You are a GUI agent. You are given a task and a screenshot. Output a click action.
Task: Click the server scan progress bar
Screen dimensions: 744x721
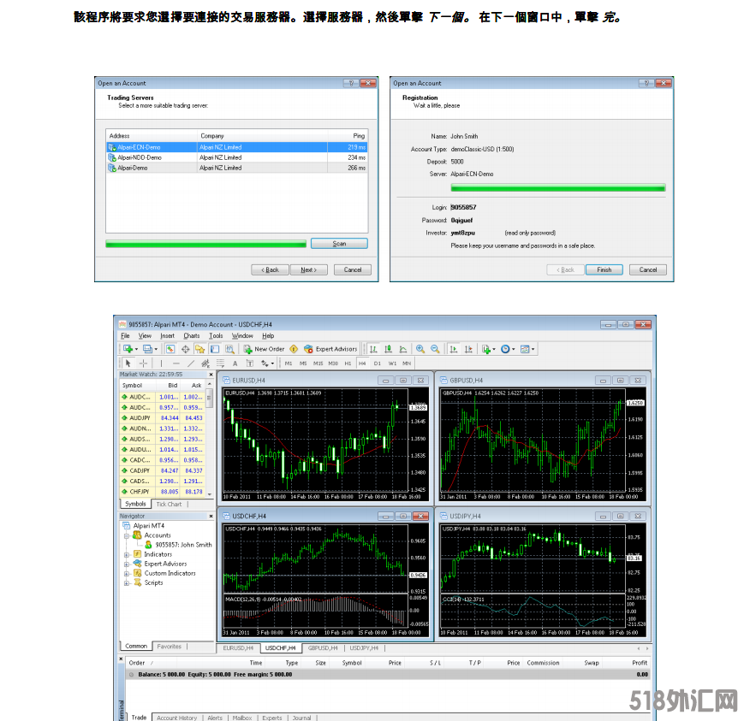206,244
